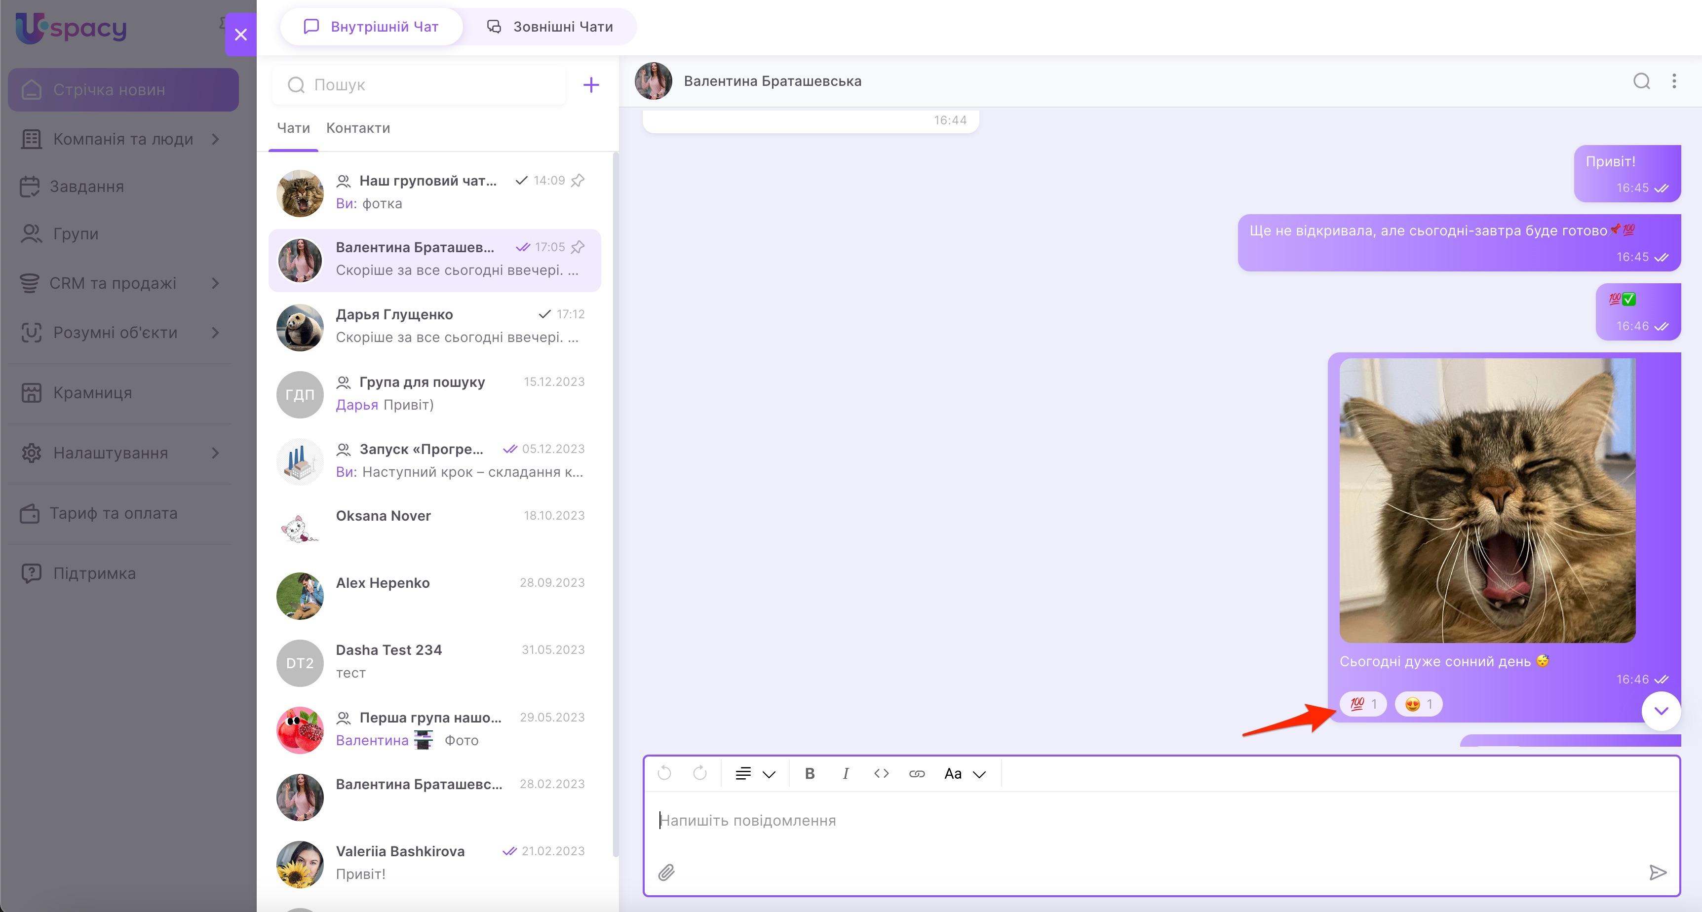Switch to the Контакти tab
Screen dimensions: 1702x912
click(358, 128)
